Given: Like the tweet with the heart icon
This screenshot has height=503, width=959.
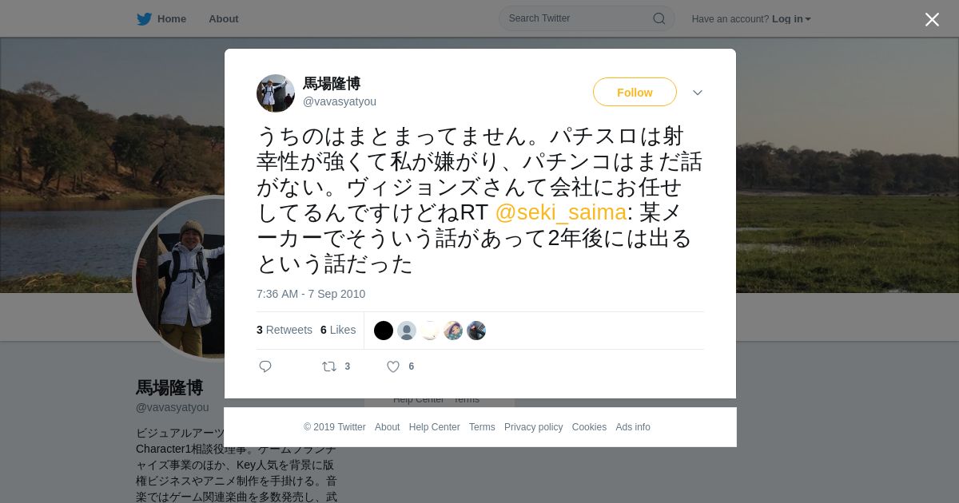Looking at the screenshot, I should coord(393,366).
